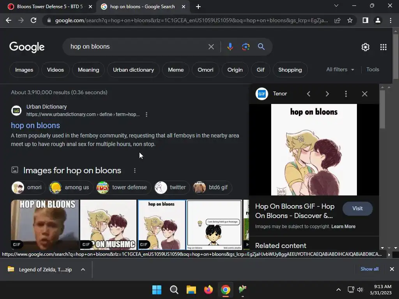
Task: Close the downloads bar
Action: pyautogui.click(x=392, y=269)
